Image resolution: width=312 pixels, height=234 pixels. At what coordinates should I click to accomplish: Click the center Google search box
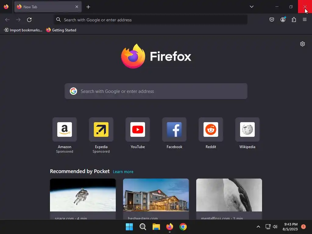pyautogui.click(x=156, y=91)
